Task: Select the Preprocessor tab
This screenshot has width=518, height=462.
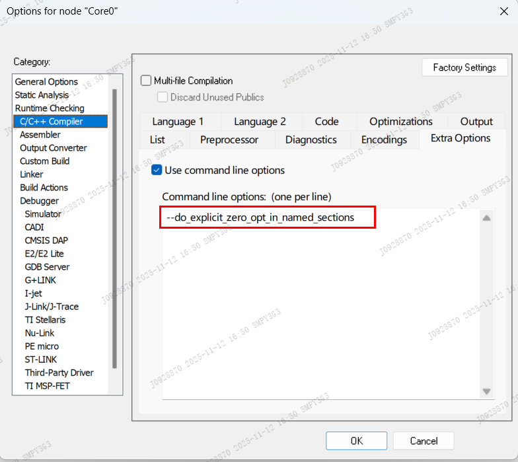Action: click(x=231, y=139)
